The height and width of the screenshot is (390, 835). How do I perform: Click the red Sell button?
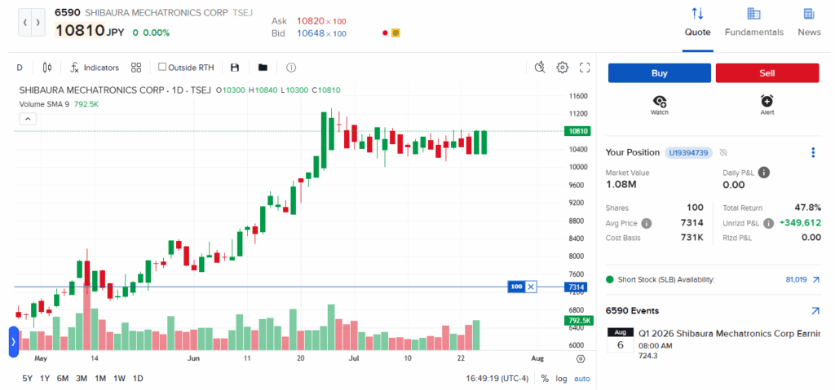[x=767, y=73]
